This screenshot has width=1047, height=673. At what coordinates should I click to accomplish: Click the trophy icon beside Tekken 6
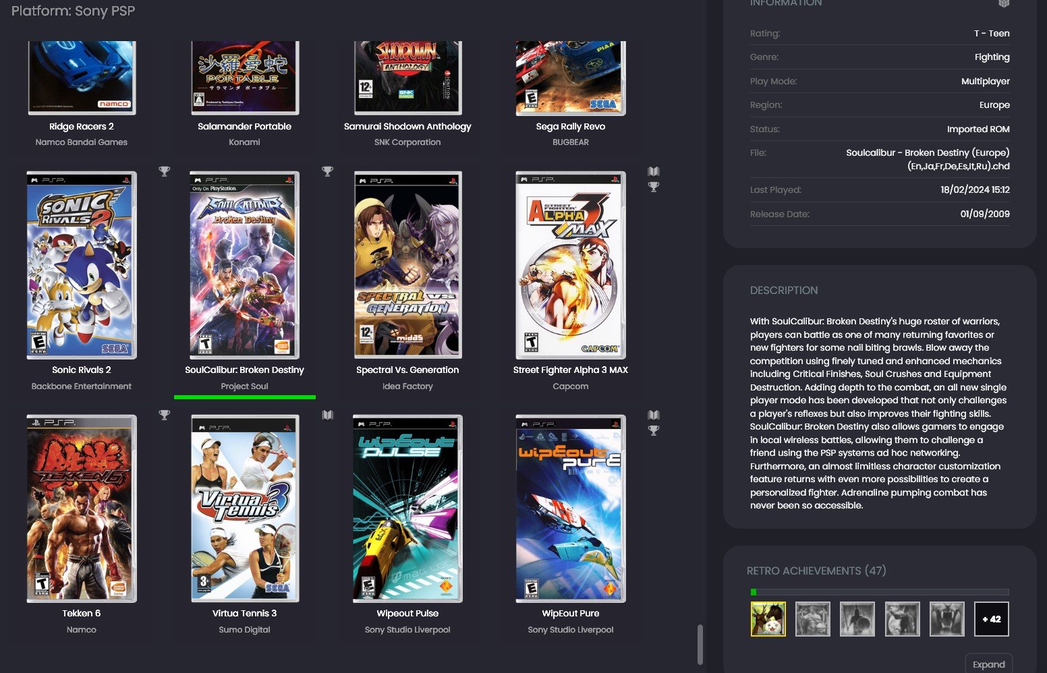[164, 415]
